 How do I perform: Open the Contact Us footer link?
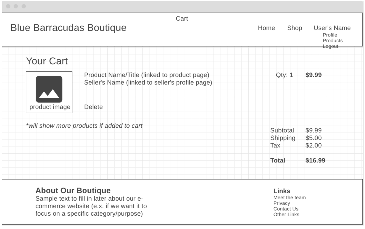tap(286, 209)
